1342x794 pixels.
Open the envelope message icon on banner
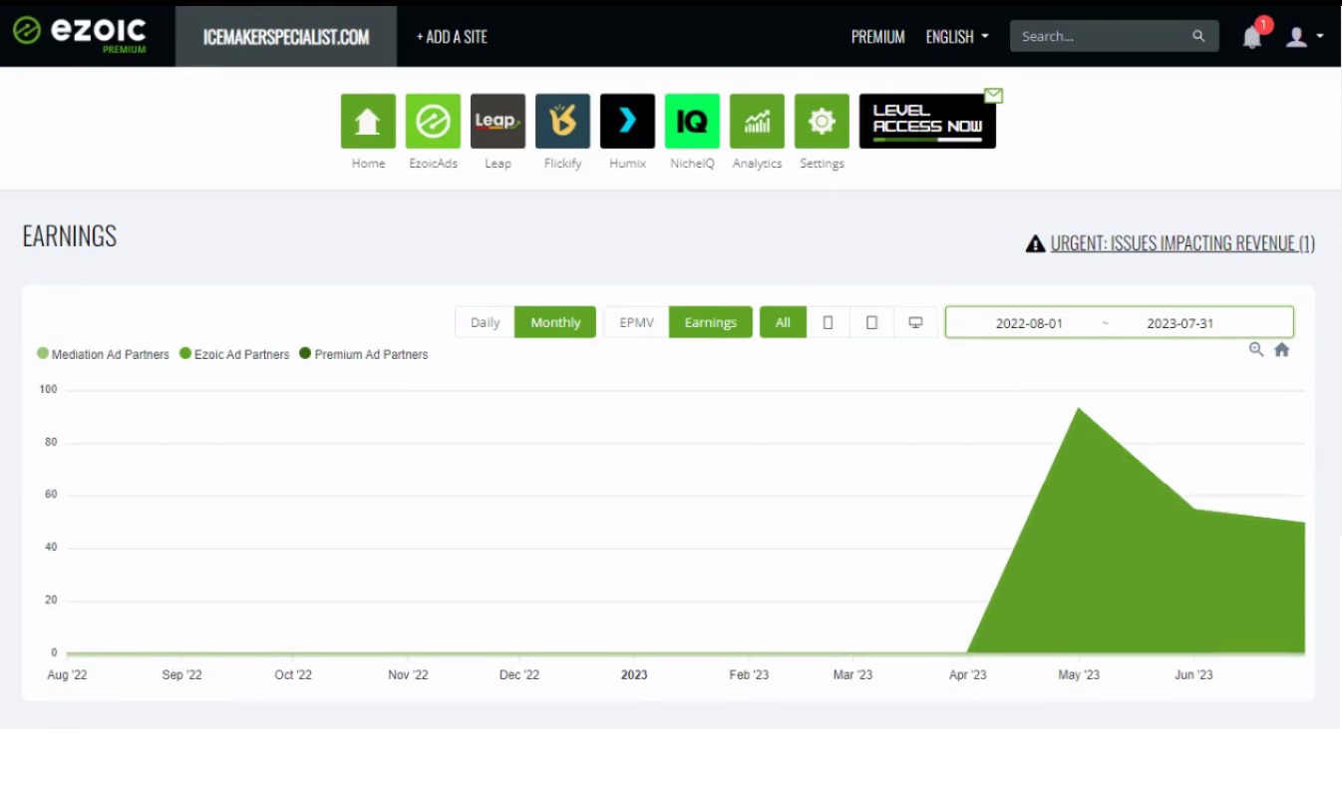993,96
